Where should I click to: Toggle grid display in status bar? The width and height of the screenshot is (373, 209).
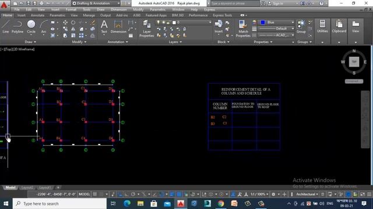(x=95, y=194)
